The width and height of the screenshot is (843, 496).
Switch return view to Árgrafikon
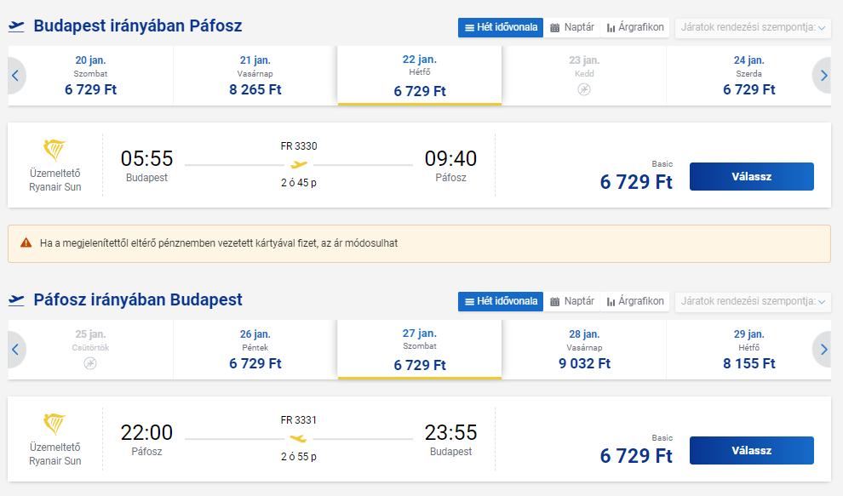pyautogui.click(x=635, y=301)
